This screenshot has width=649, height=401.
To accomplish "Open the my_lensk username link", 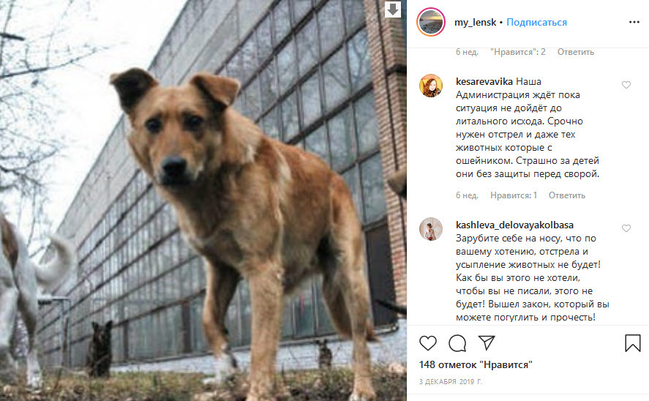I will tap(475, 23).
